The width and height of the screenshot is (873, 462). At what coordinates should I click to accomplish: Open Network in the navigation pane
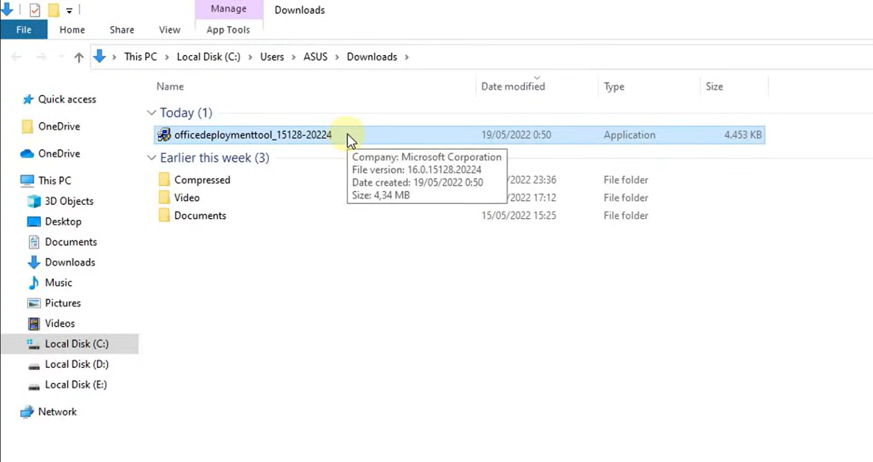[57, 412]
